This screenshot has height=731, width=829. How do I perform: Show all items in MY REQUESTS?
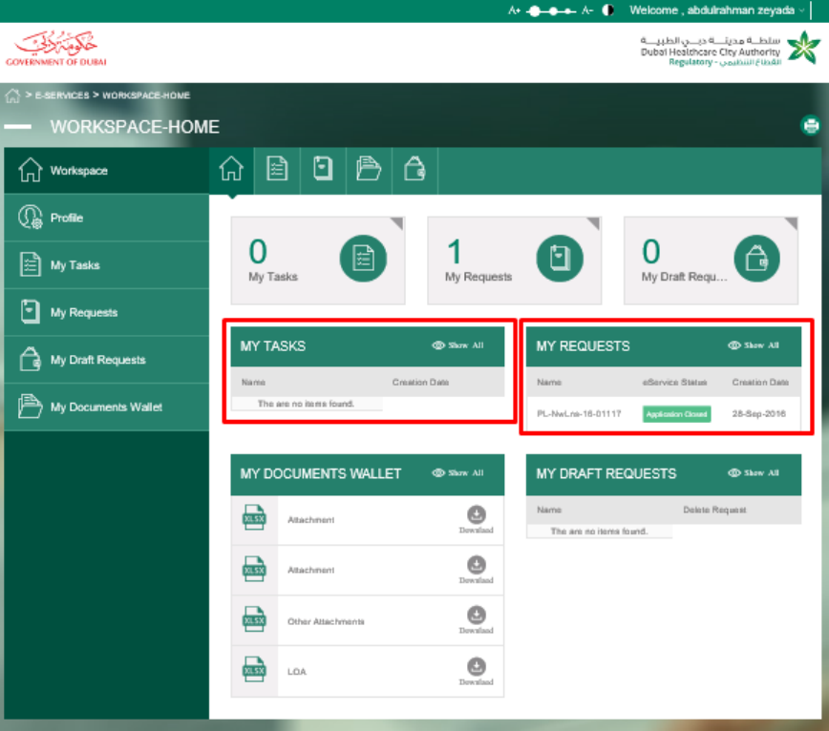click(x=754, y=345)
